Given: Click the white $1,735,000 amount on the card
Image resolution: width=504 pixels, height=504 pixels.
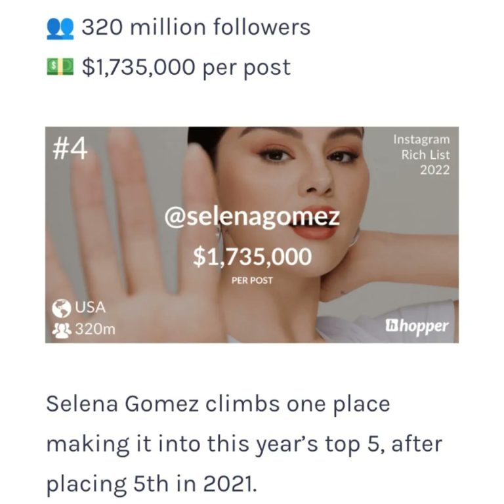Looking at the screenshot, I should point(252,257).
